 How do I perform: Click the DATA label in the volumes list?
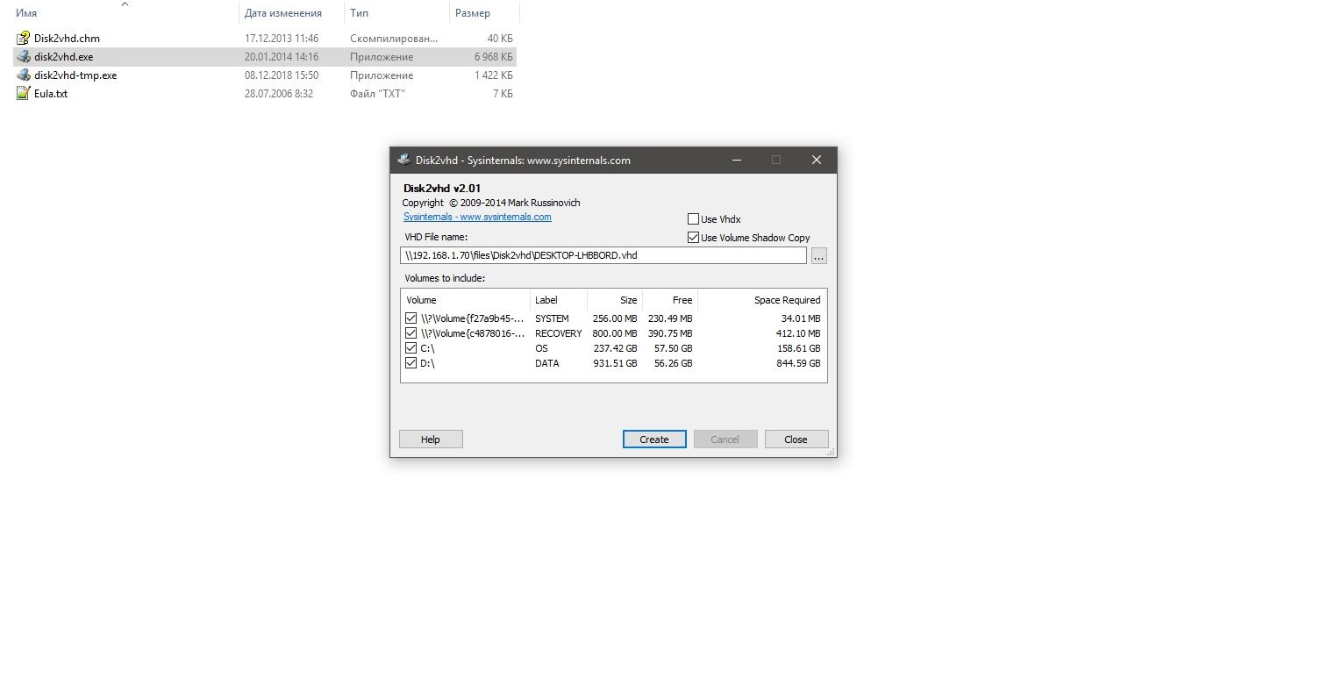546,363
